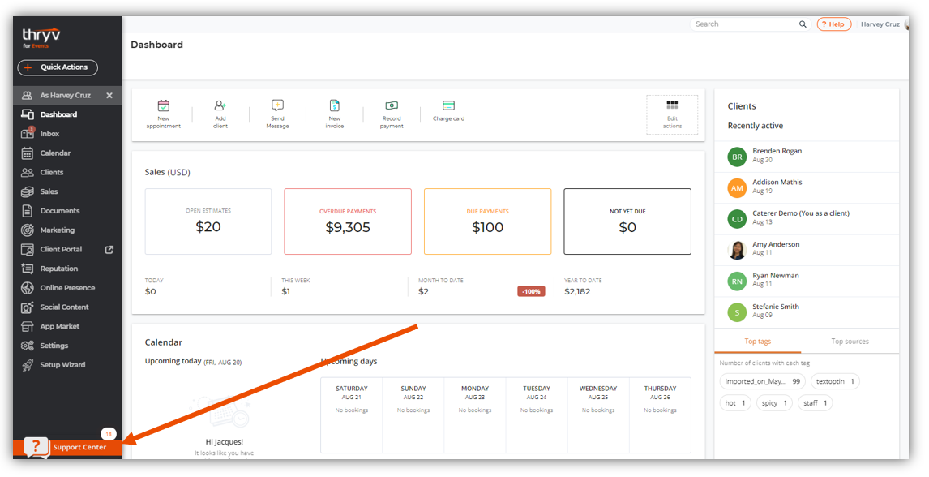This screenshot has height=477, width=929.
Task: Click the Charge card icon
Action: [x=448, y=105]
